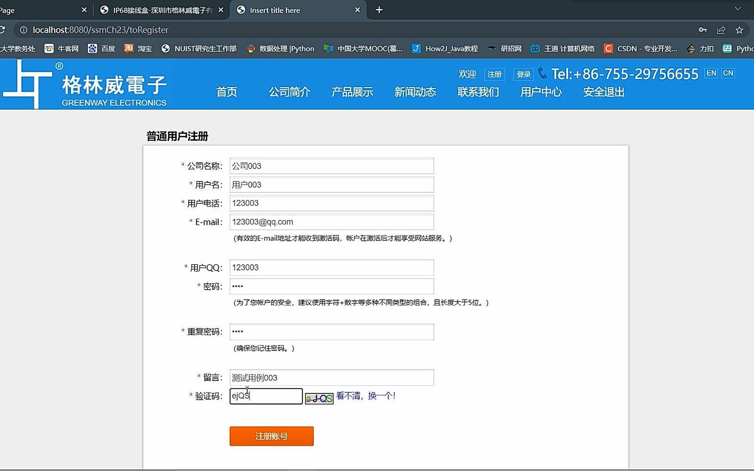
Task: Click the share page icon in address bar
Action: pos(721,30)
